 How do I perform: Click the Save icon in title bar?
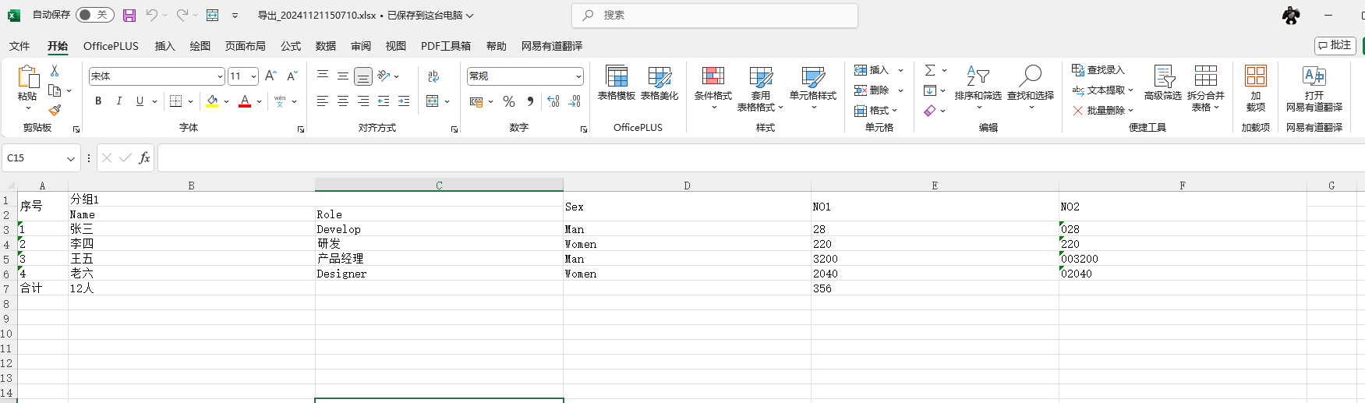tap(129, 15)
